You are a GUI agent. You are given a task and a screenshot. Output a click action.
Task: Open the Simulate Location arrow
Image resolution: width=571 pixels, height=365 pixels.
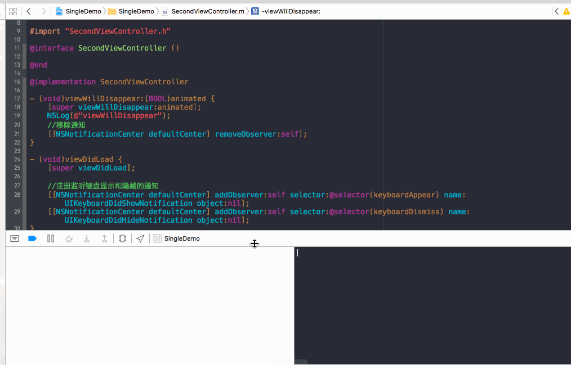coord(140,238)
